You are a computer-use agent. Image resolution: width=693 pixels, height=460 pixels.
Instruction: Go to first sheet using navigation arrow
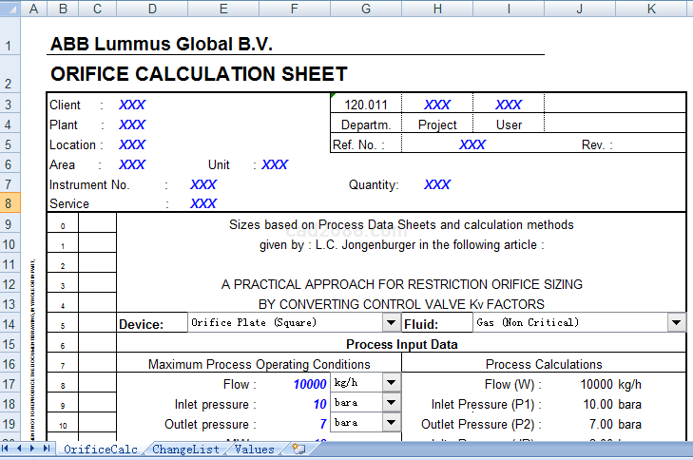7,450
